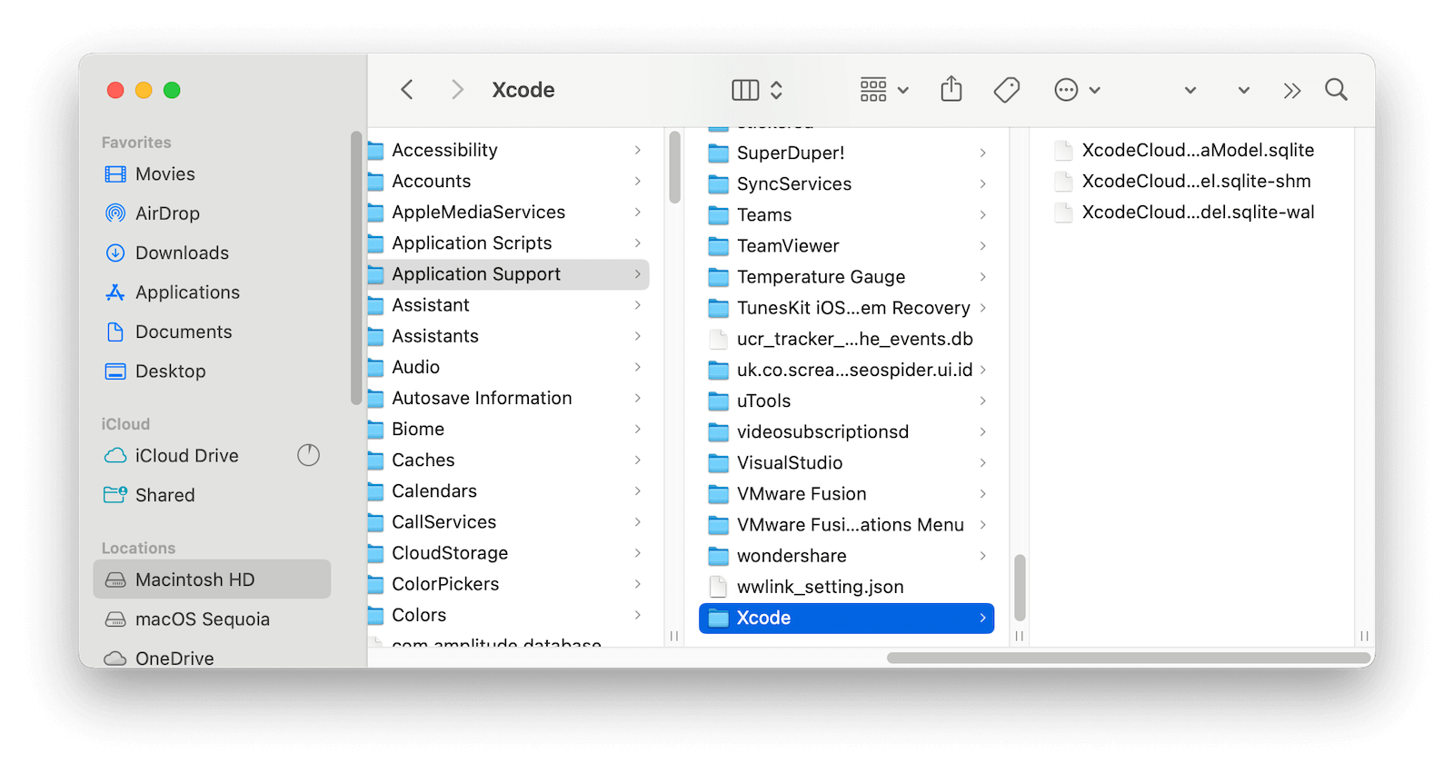Select the AppleMediaServices folder
The width and height of the screenshot is (1454, 772).
click(x=508, y=213)
